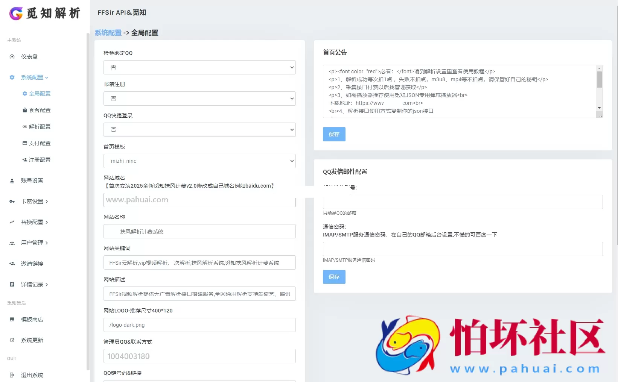Open the 系统更新 update icon
The image size is (618, 382).
click(x=12, y=340)
